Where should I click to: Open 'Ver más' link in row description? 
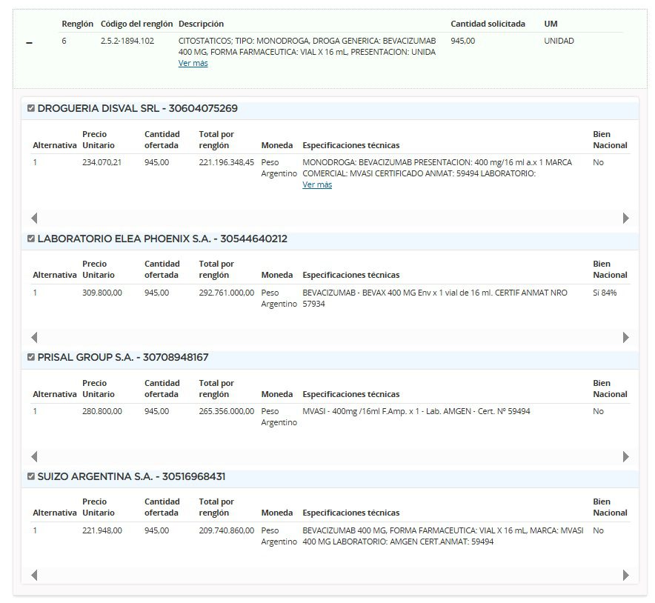193,64
